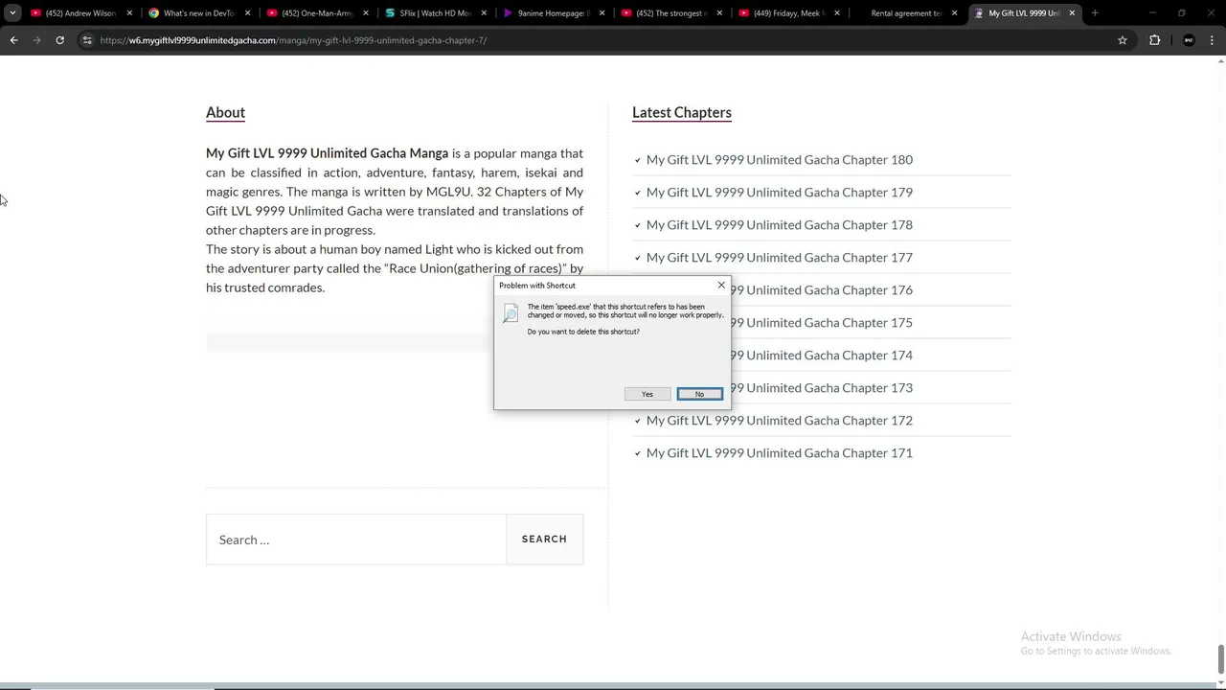
Task: Click the page vertical scrollbar thumb
Action: point(1220,659)
